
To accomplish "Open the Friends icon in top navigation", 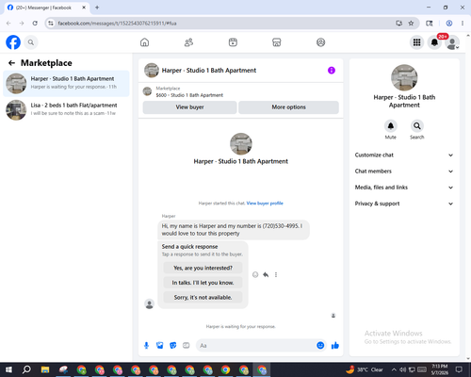I will click(x=188, y=42).
